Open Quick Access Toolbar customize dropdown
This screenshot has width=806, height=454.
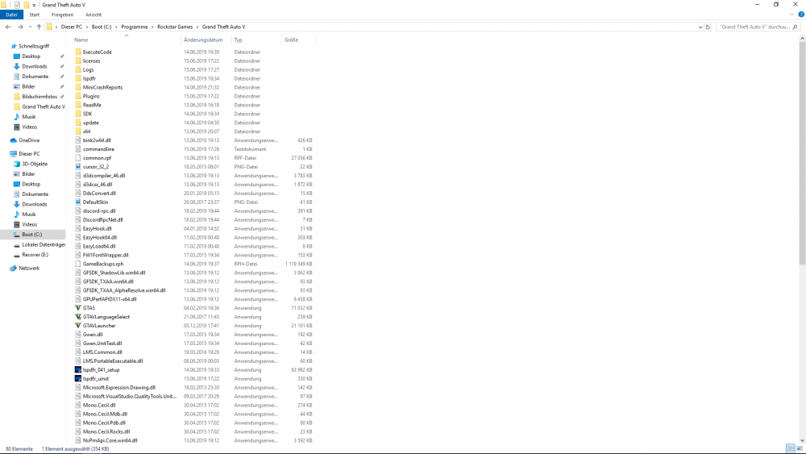click(x=35, y=5)
